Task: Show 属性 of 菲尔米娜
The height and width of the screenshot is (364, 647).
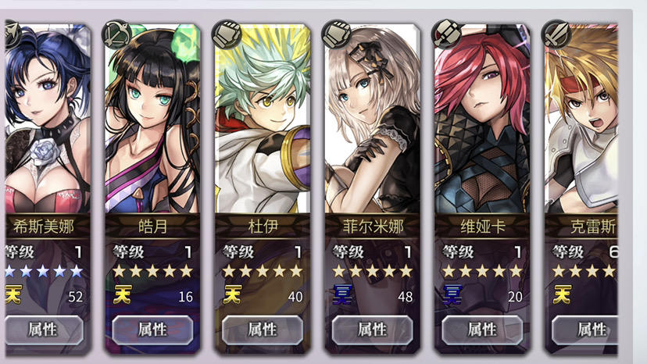Action: [372, 330]
